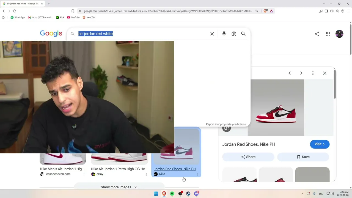This screenshot has width=352, height=198.
Task: Open Spotify from the taskbar
Action: pyautogui.click(x=172, y=194)
